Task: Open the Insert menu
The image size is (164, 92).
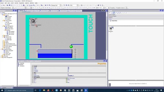Action: pyautogui.click(x=12, y=3)
